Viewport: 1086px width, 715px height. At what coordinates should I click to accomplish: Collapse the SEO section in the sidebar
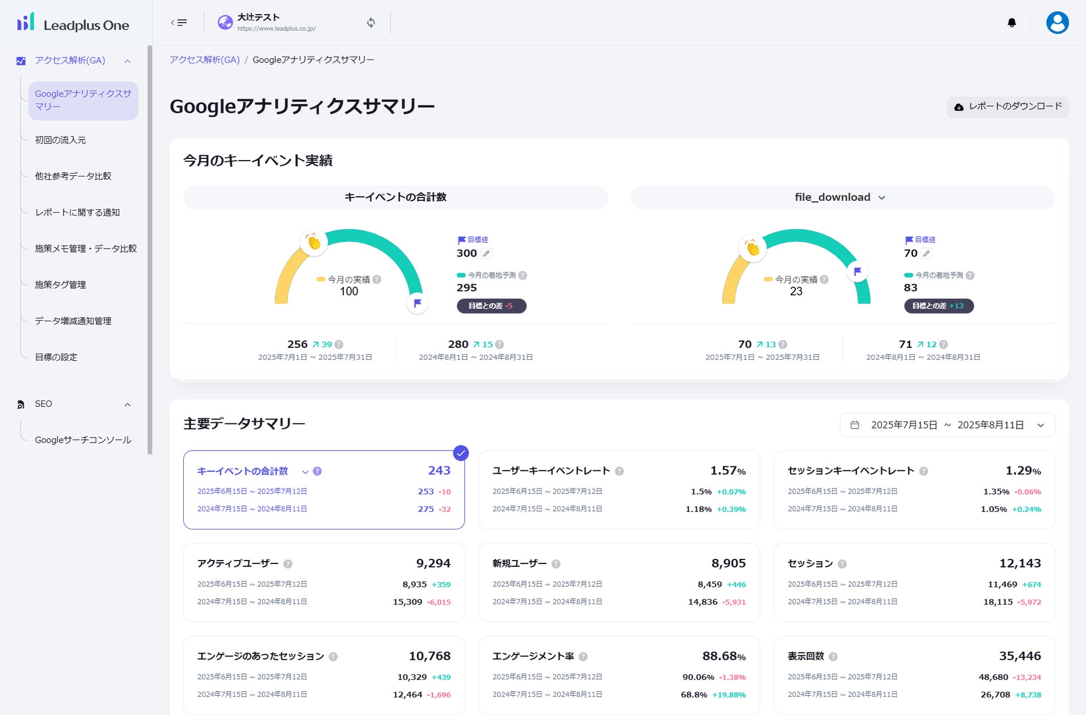click(128, 404)
